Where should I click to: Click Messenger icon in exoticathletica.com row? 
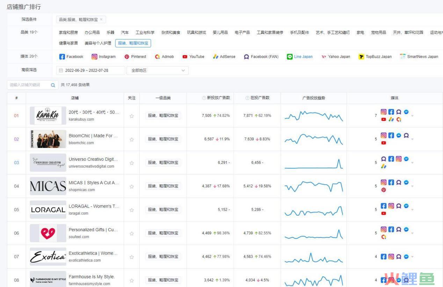406,257
